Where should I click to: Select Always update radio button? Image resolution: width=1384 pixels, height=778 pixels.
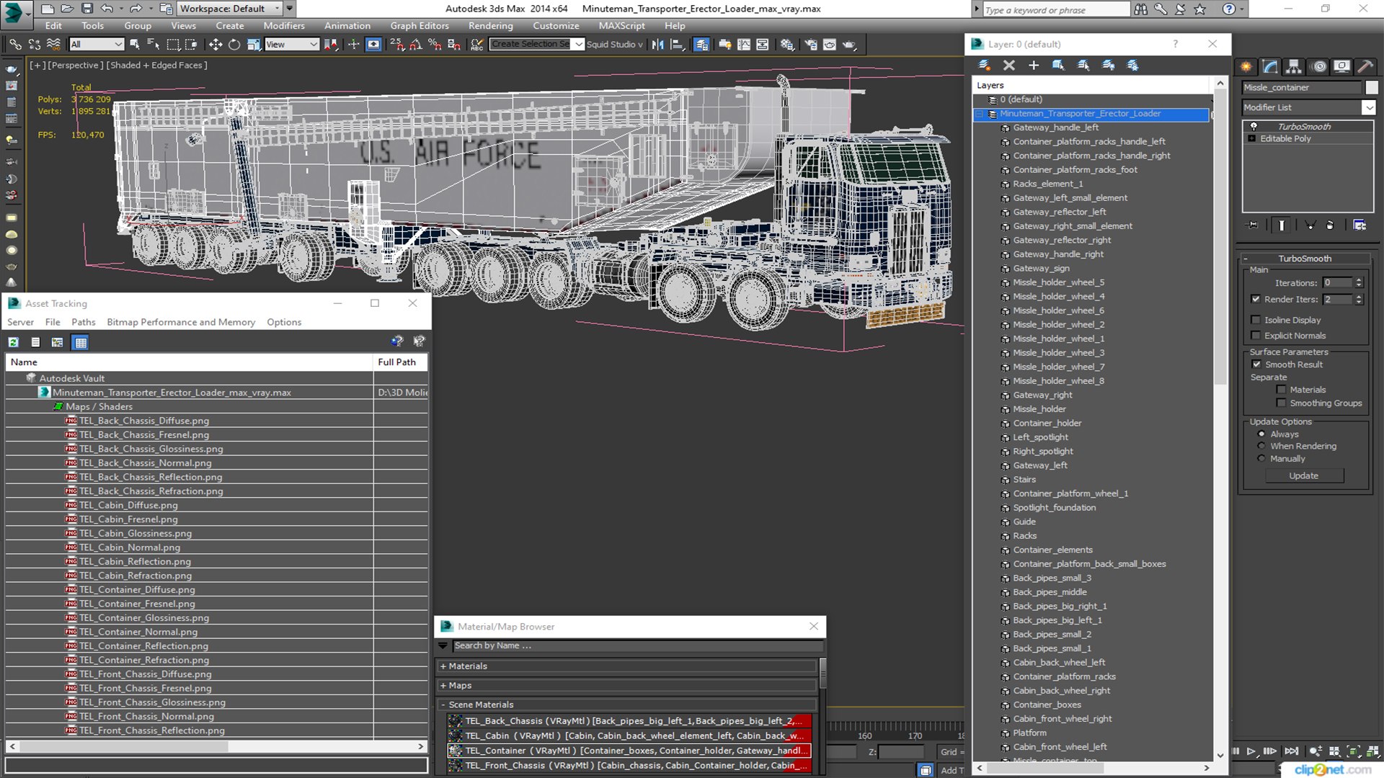[1261, 434]
